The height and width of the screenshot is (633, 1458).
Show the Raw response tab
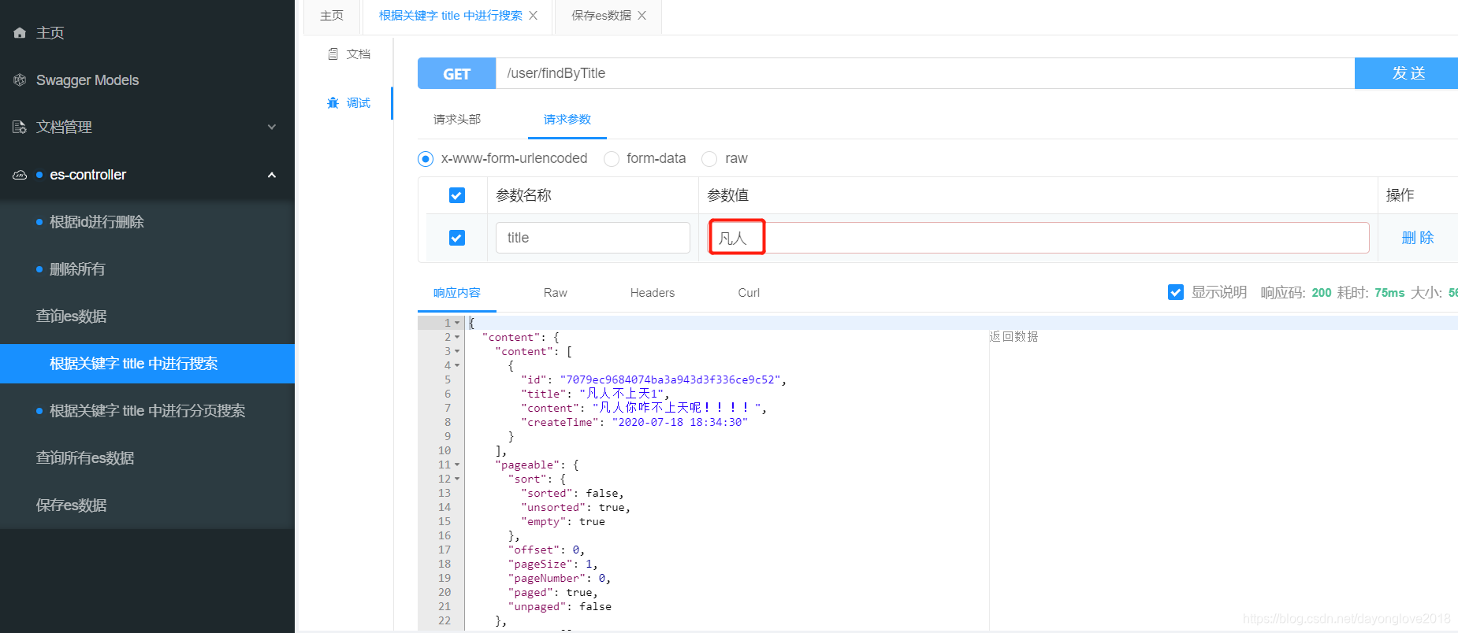(x=556, y=293)
